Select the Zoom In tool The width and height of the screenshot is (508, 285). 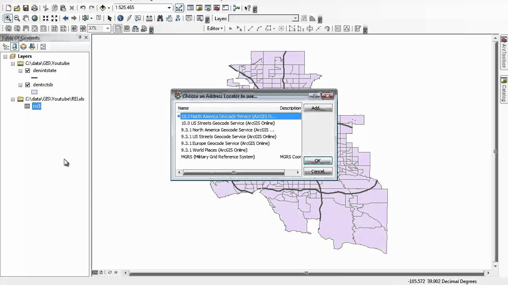coord(8,18)
